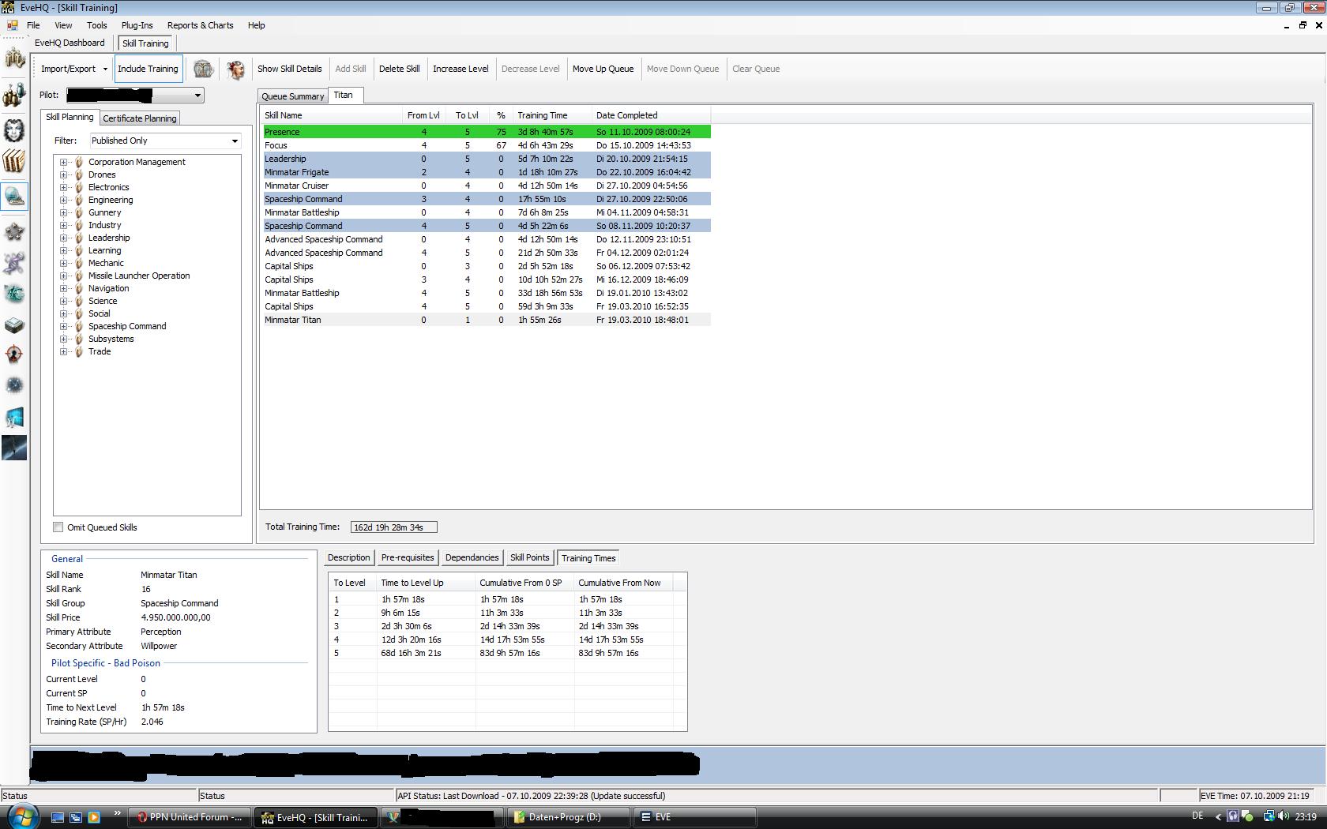This screenshot has width=1327, height=829.
Task: Select the highlighted globe skill training sidebar icon
Action: coord(14,196)
